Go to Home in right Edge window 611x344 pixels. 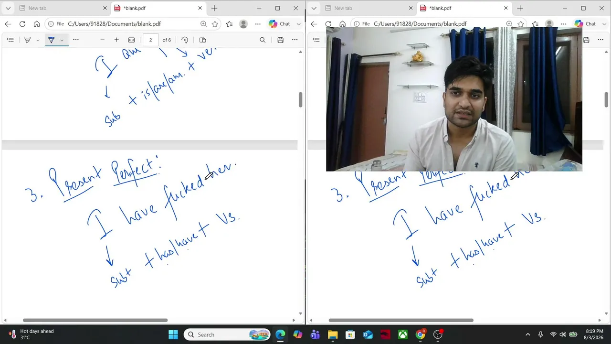(343, 24)
